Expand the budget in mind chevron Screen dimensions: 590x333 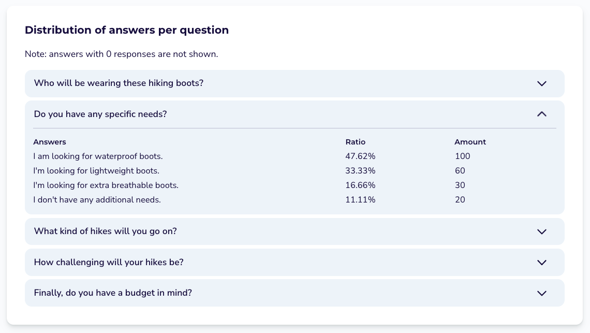[x=541, y=293]
